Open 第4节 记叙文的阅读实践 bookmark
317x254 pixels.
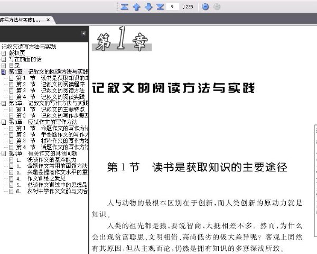click(x=50, y=97)
